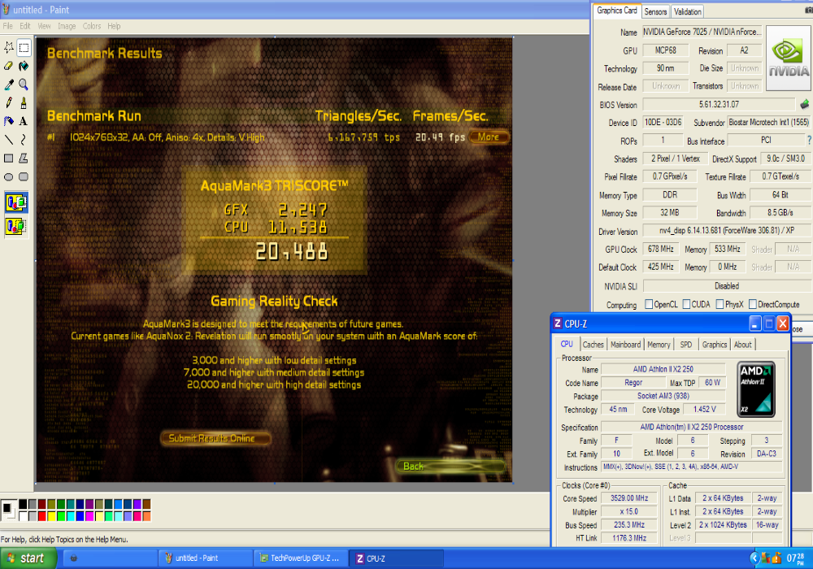
Task: Open the Graphics tab in CPU-Z
Action: 714,345
